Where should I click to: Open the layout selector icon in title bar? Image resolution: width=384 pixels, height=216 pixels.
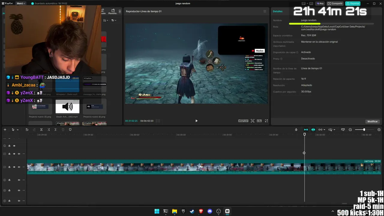coord(304,4)
